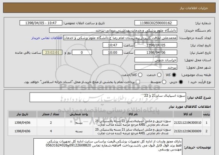Click the size 21 spinal needle product name
Screen dimensions: 219x155
[133, 131]
